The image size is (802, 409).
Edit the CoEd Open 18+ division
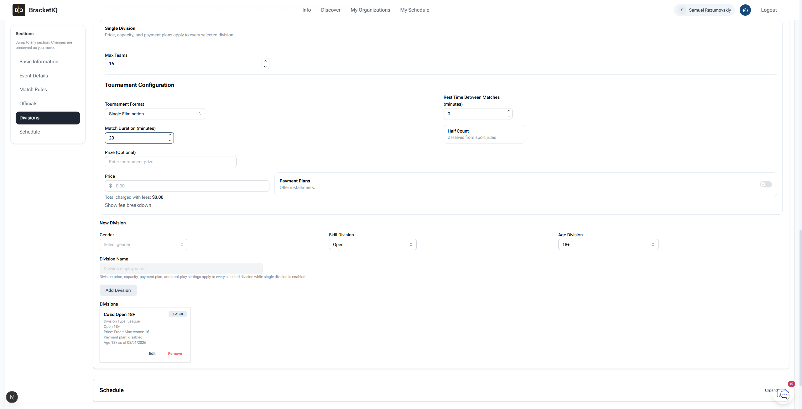(x=152, y=354)
